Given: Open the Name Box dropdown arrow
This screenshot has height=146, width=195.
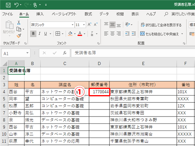Looking at the screenshot, I should point(27,53).
